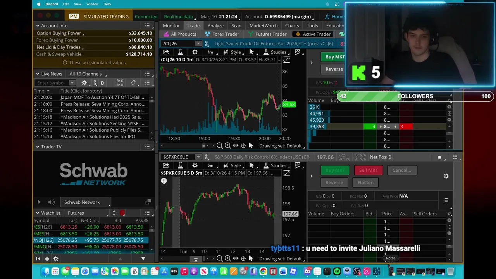Open Spotify from the Dock
This screenshot has height=279, width=496.
pyautogui.click(x=337, y=271)
